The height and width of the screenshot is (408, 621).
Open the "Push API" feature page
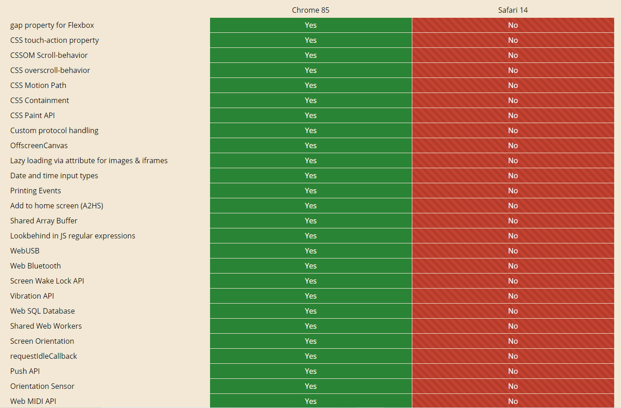25,371
